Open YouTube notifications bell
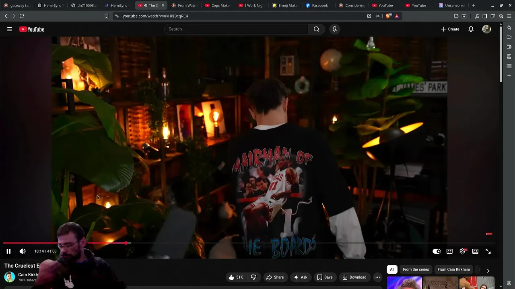 pos(471,29)
